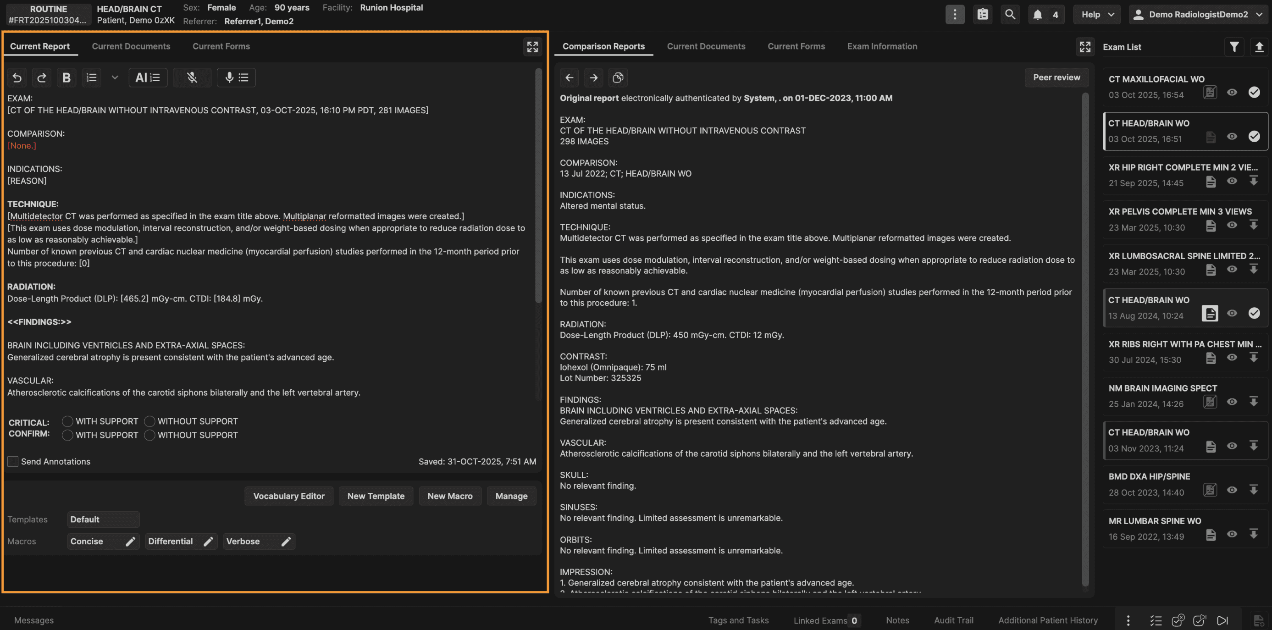Viewport: 1272px width, 630px height.
Task: Click the search magnifier icon
Action: point(1010,14)
